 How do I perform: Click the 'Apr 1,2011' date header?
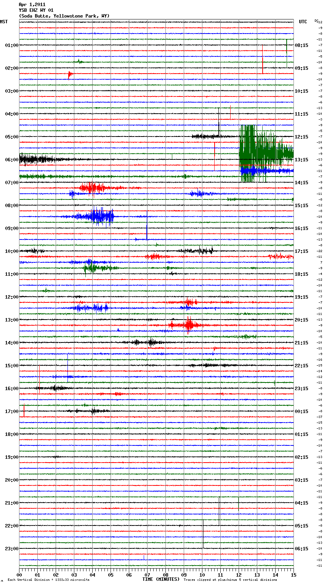coord(32,5)
